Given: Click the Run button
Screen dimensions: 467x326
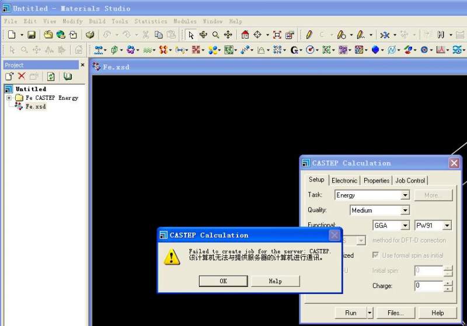Looking at the screenshot, I should click(x=351, y=313).
